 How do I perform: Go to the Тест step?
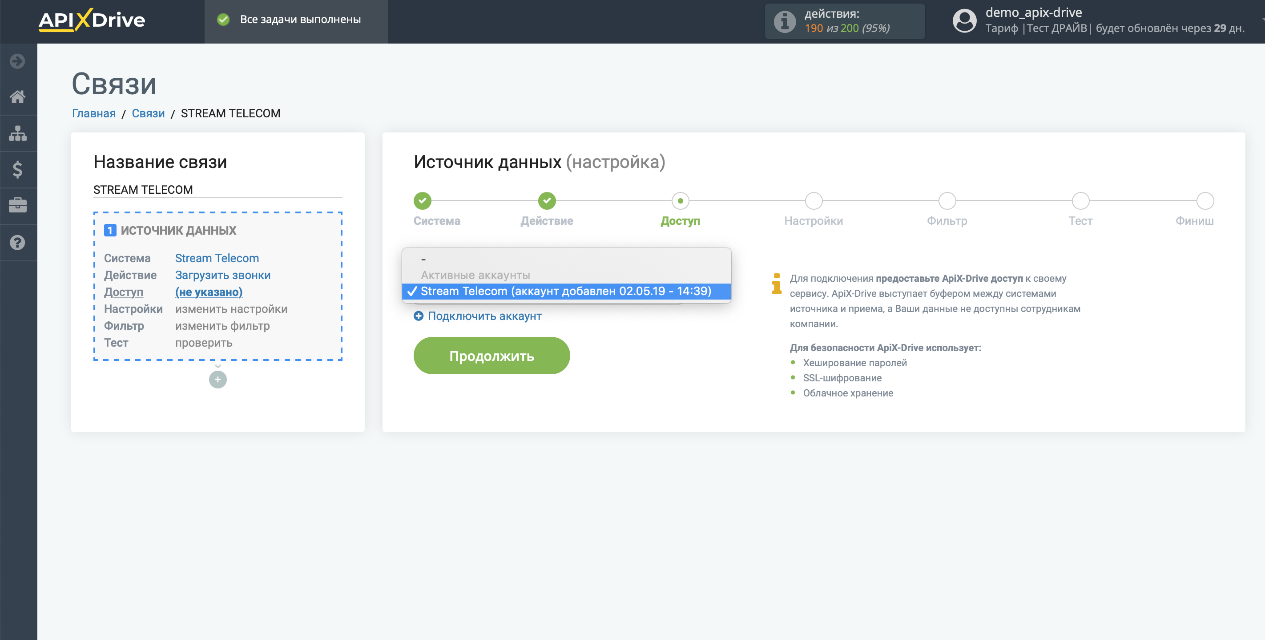1080,201
